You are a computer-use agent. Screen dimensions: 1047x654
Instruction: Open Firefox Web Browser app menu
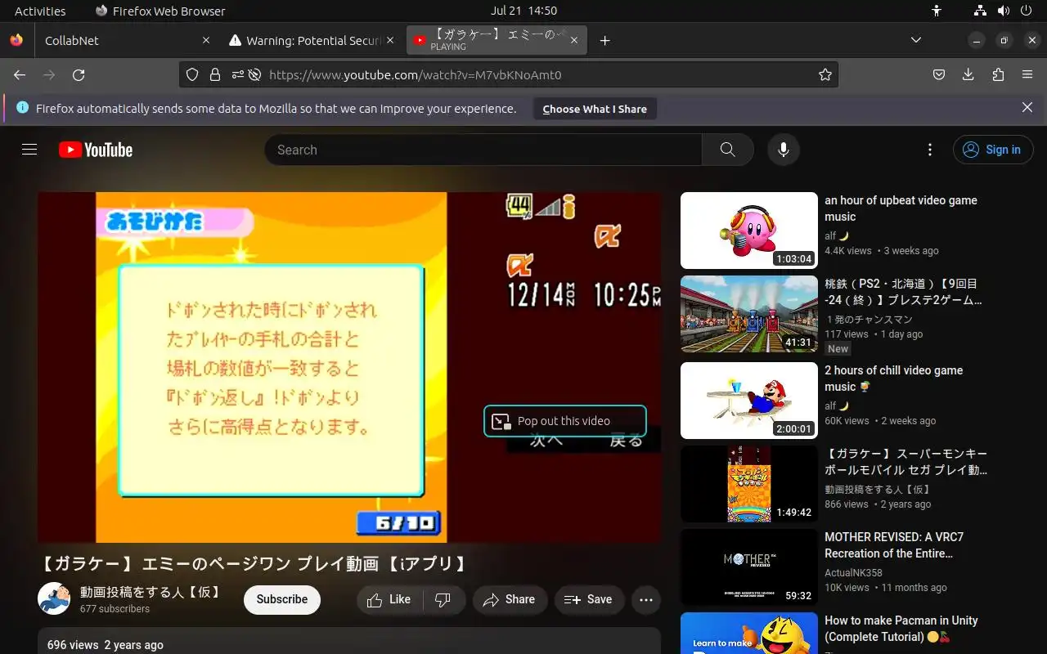[160, 11]
